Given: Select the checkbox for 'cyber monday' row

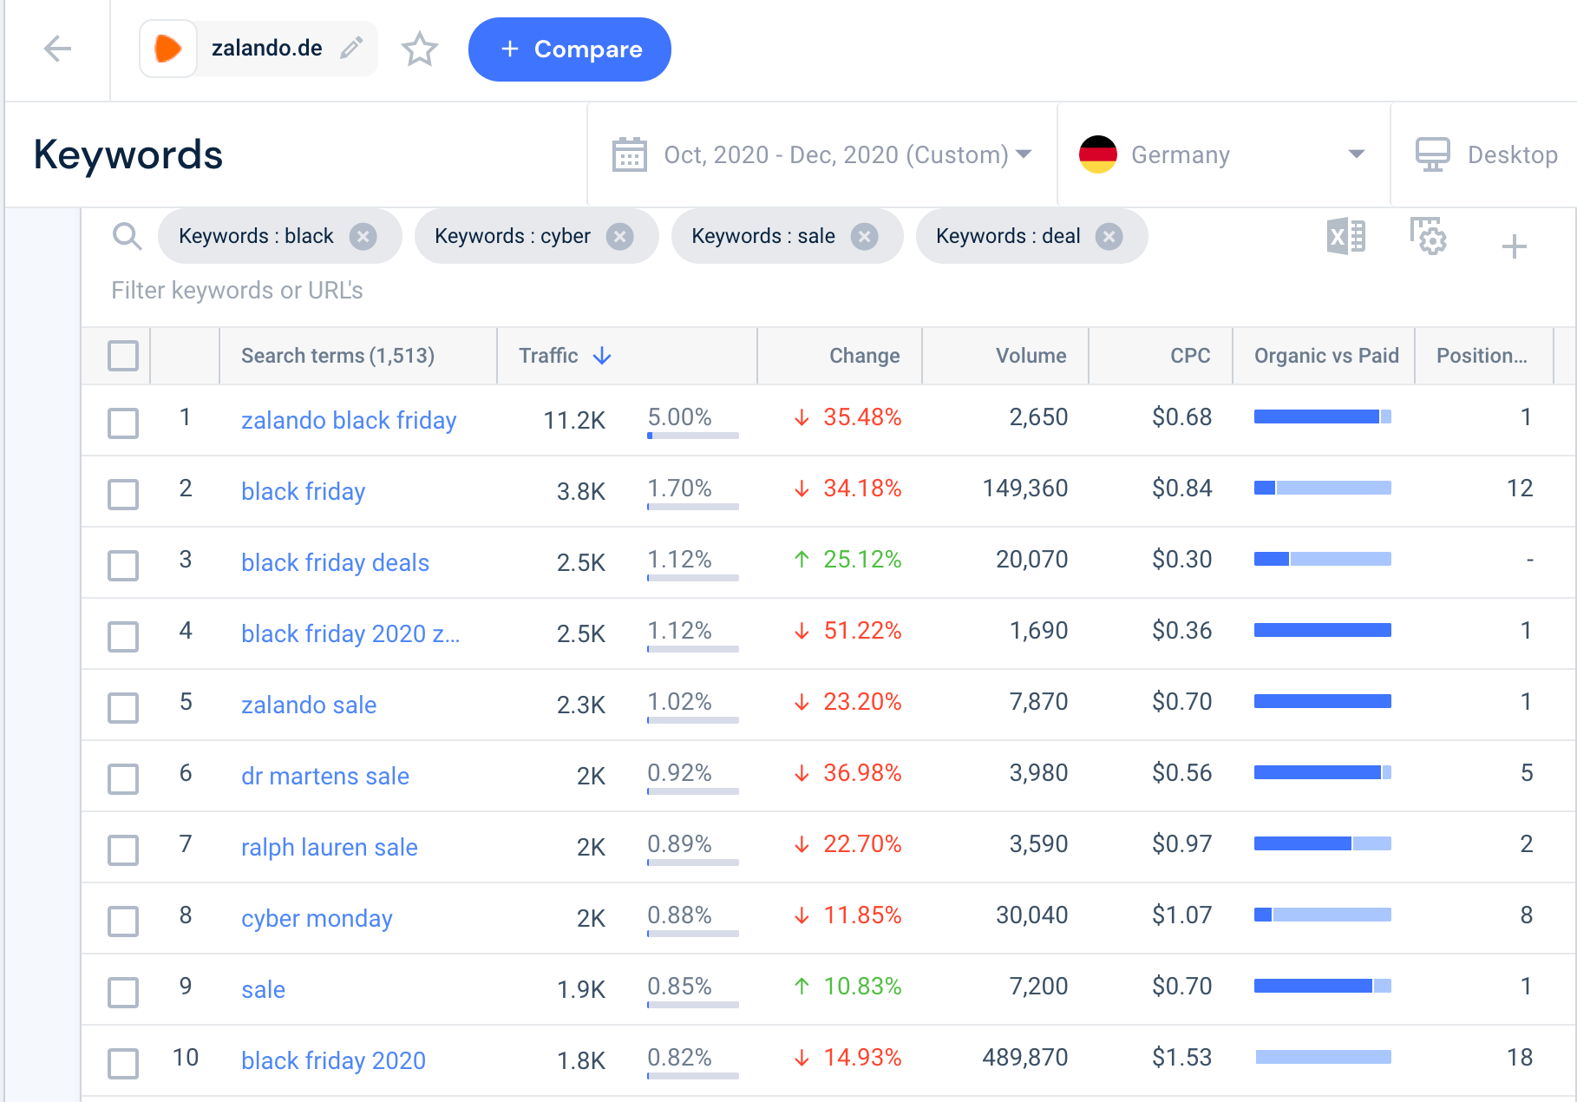Looking at the screenshot, I should [123, 922].
